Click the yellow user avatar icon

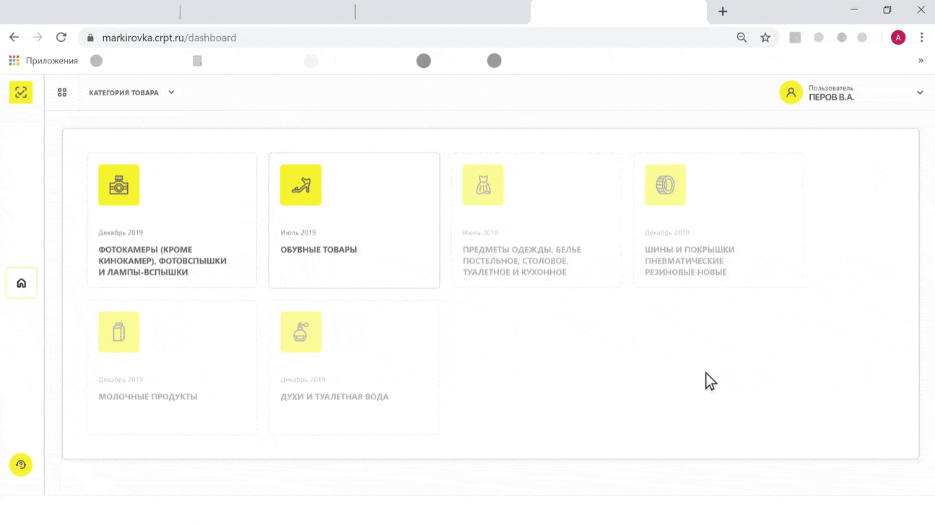791,92
